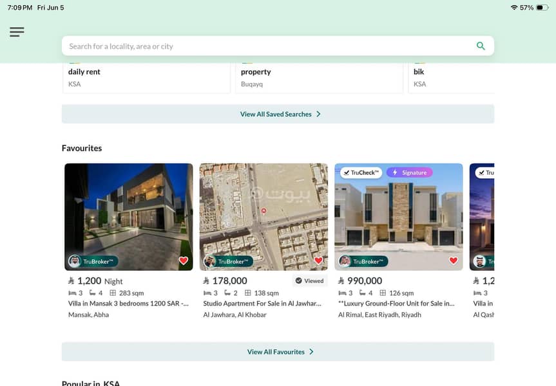Open the 'daily rent' saved search
Viewport: 556px width, 386px height.
(146, 78)
